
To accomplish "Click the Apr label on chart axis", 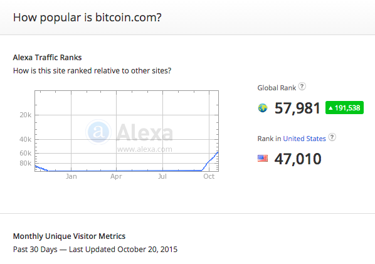I will [x=116, y=176].
